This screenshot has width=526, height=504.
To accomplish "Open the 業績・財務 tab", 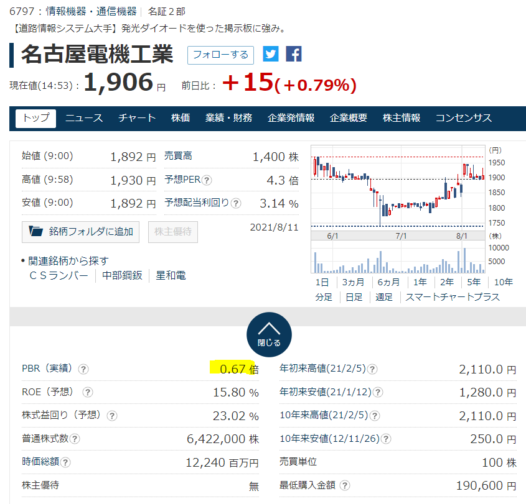I will point(229,118).
